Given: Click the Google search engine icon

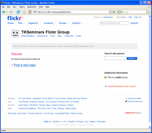Looking at the screenshot, I should coord(119,12).
